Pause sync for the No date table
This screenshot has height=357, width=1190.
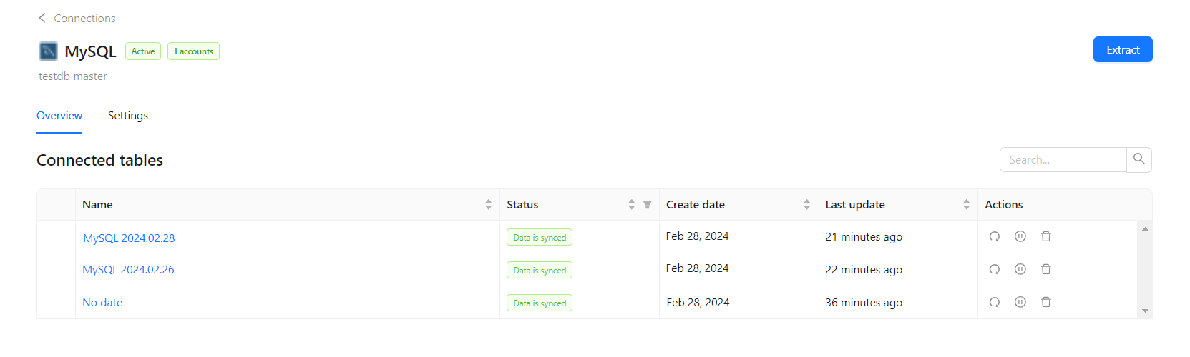click(x=1020, y=302)
